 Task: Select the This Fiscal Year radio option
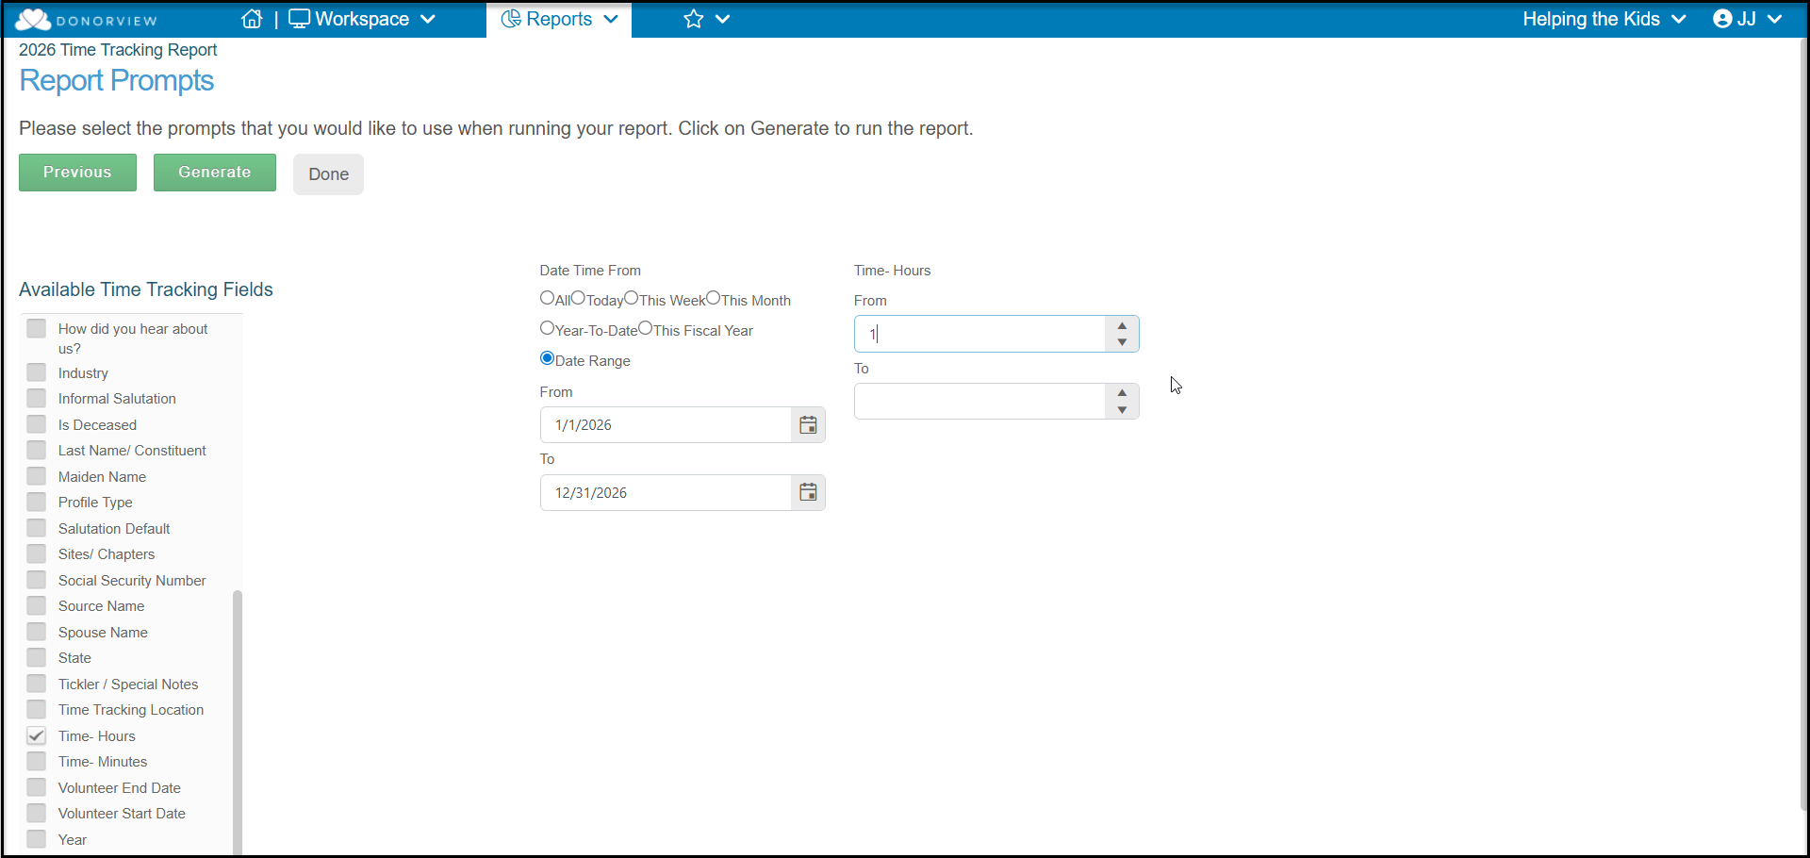click(646, 328)
